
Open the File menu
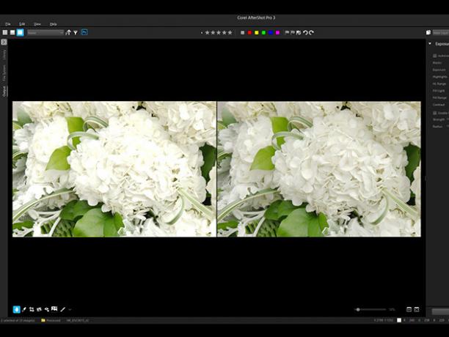coord(8,24)
